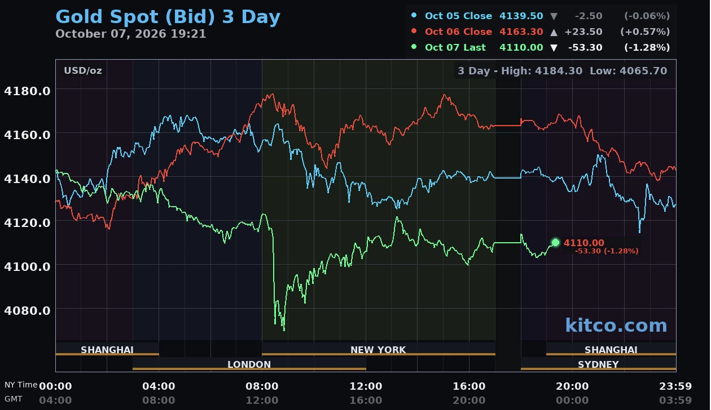Click the Oct 06 up arrow indicator
Screen dimensions: 711x410
pyautogui.click(x=554, y=32)
